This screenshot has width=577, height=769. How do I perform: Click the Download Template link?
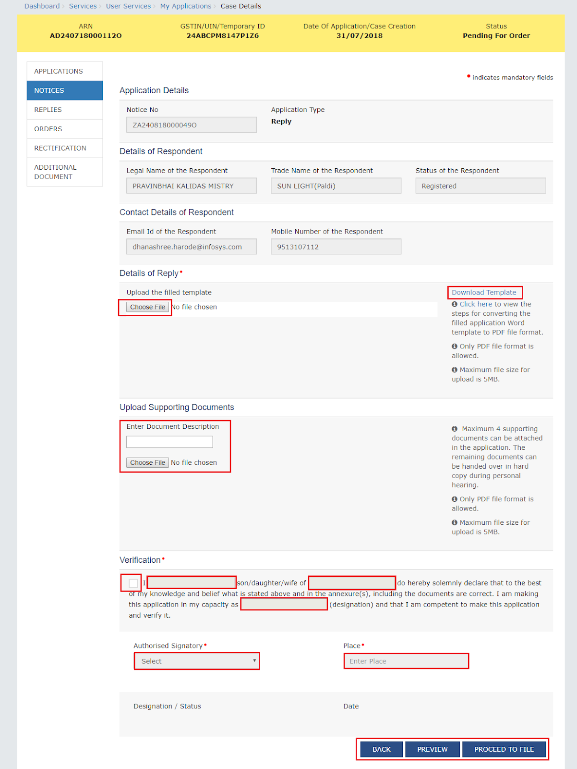pyautogui.click(x=484, y=292)
